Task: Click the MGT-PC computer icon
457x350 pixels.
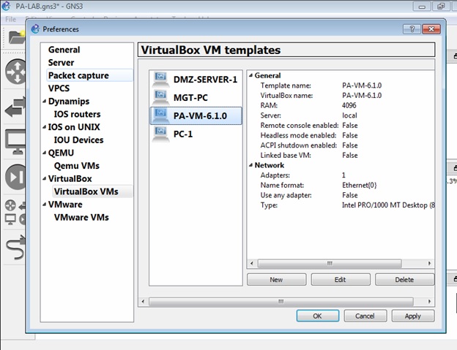Action: tap(160, 97)
